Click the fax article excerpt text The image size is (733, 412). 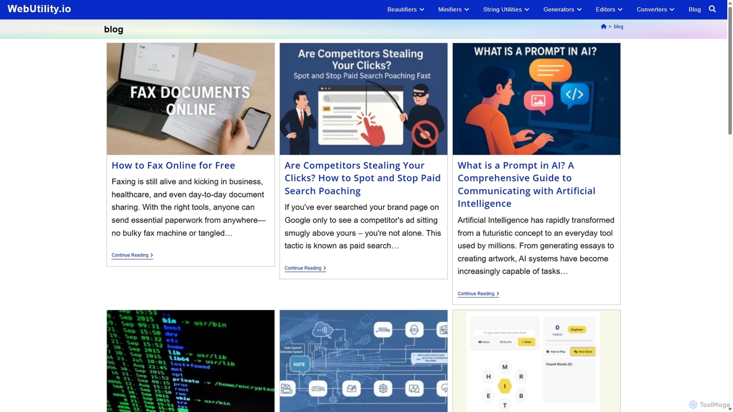(x=189, y=207)
